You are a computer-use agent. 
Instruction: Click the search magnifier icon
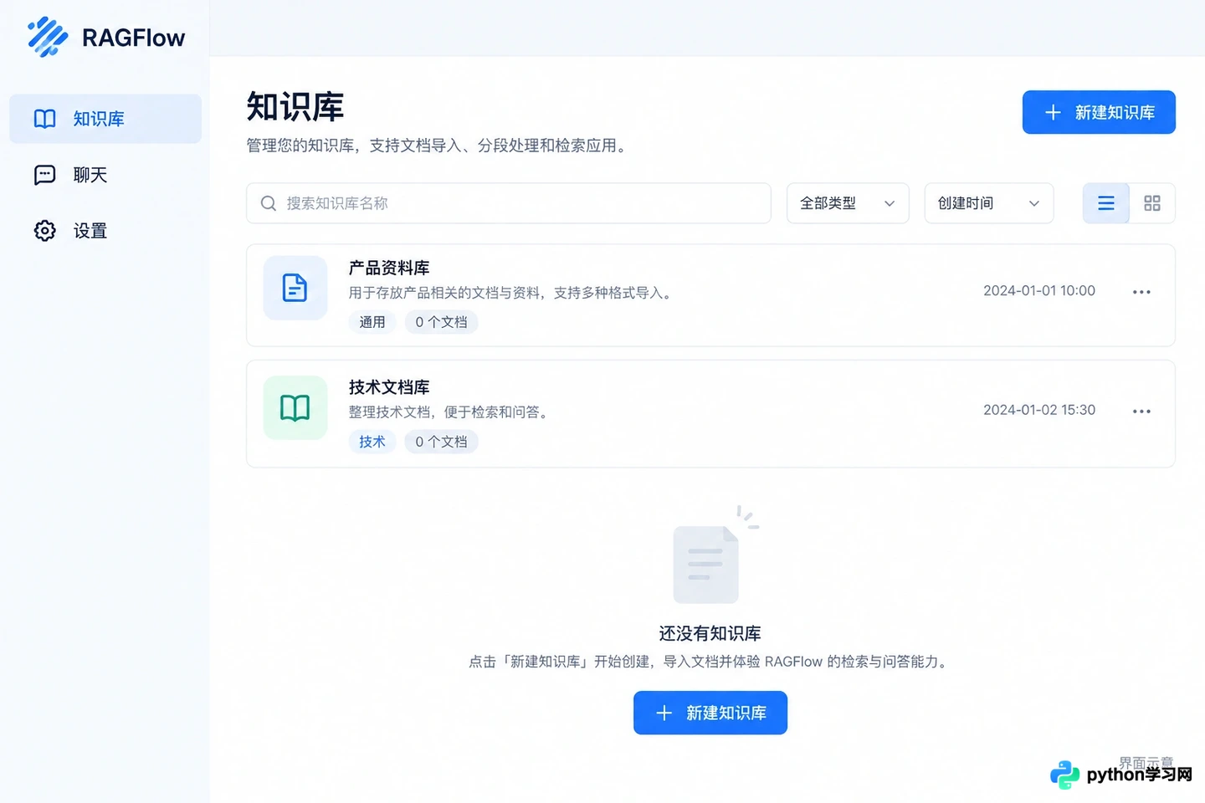pos(269,203)
